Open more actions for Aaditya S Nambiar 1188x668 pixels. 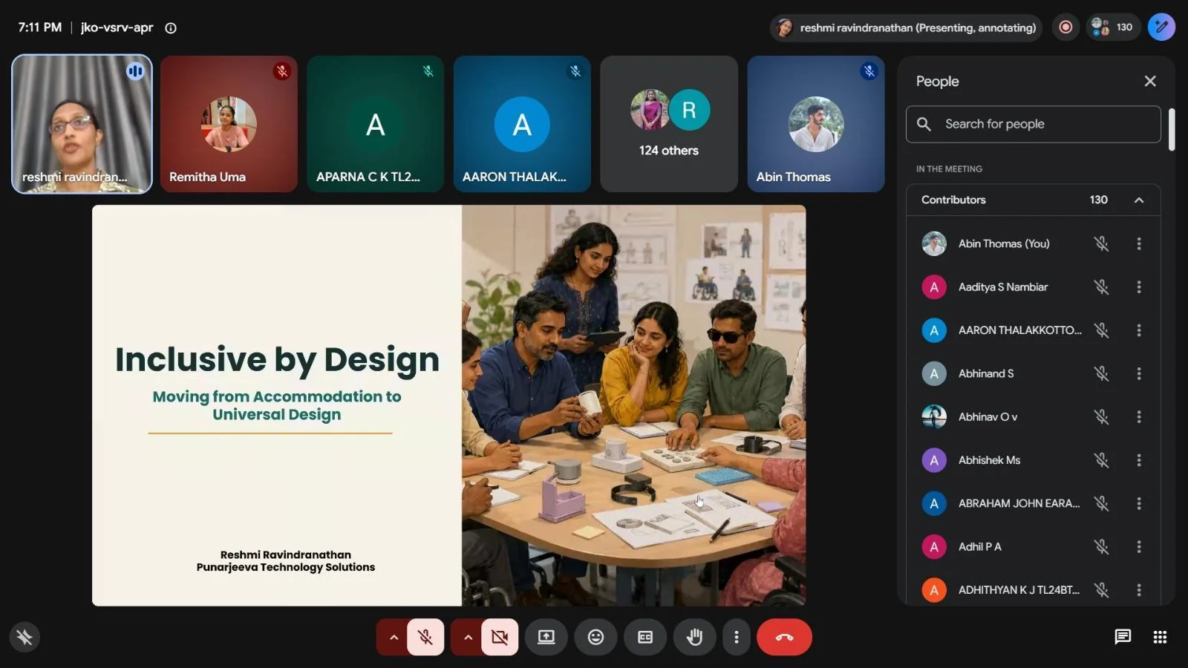(x=1139, y=287)
